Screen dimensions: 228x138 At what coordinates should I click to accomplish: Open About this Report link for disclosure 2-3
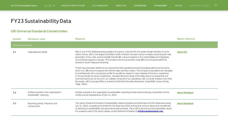(x=185, y=103)
